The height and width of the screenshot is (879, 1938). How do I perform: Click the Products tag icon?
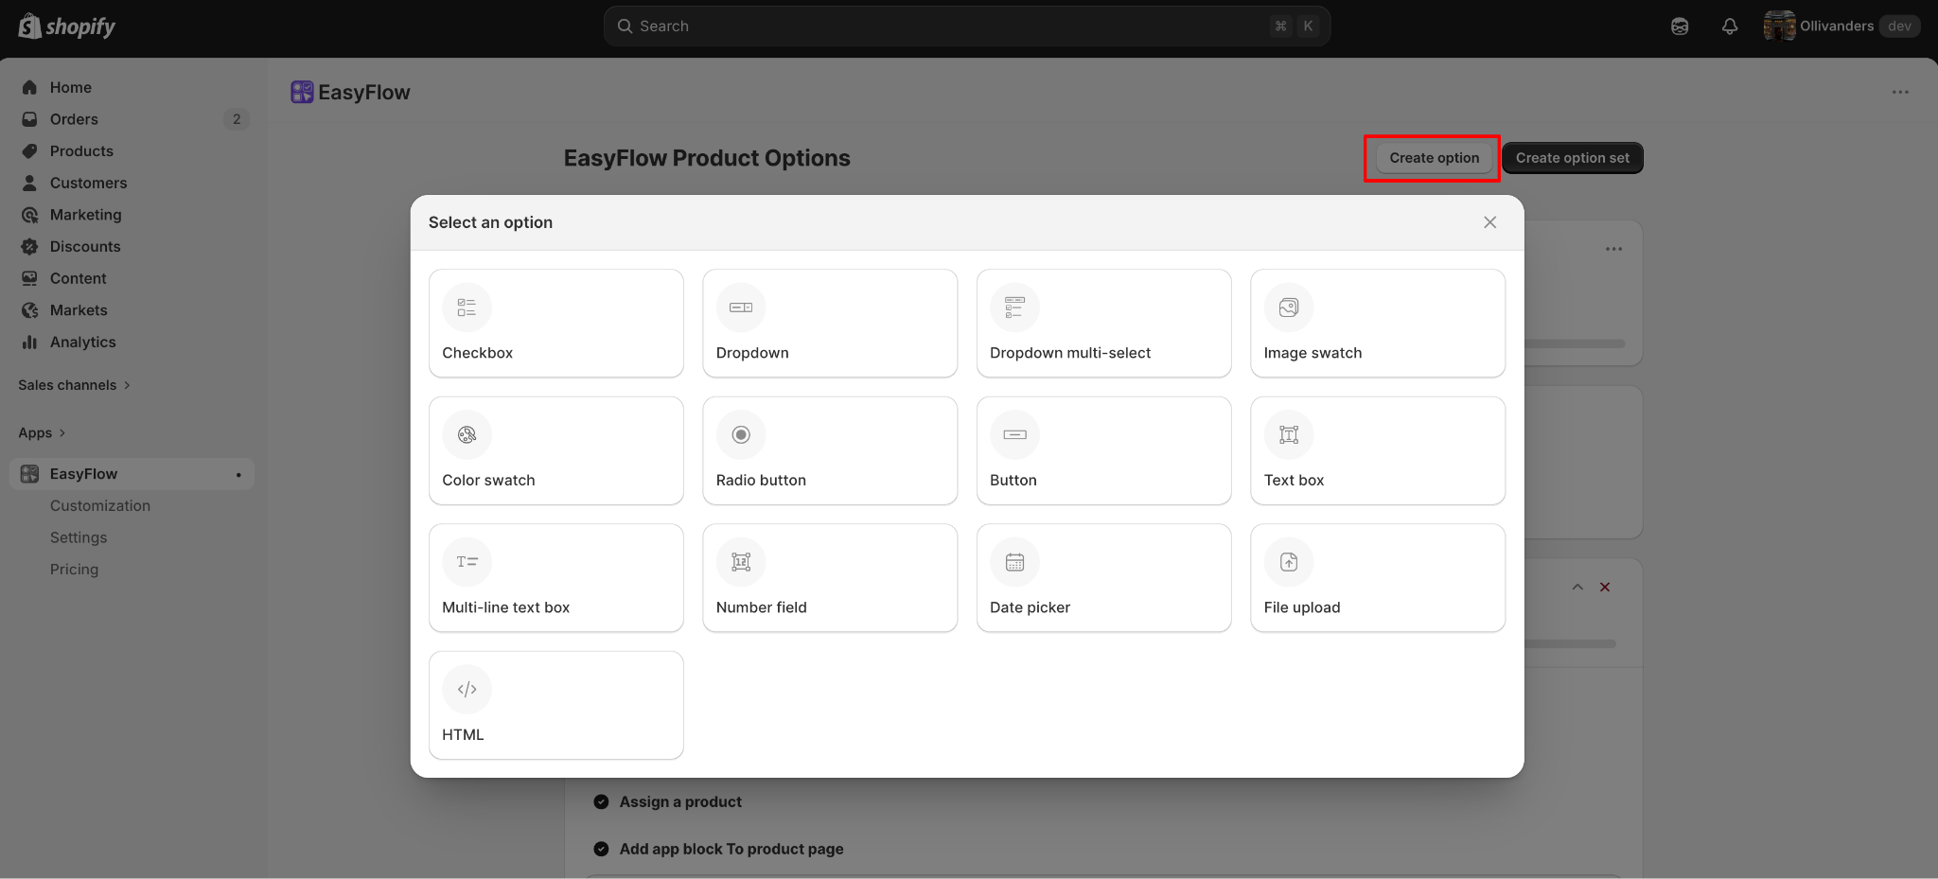pyautogui.click(x=30, y=151)
